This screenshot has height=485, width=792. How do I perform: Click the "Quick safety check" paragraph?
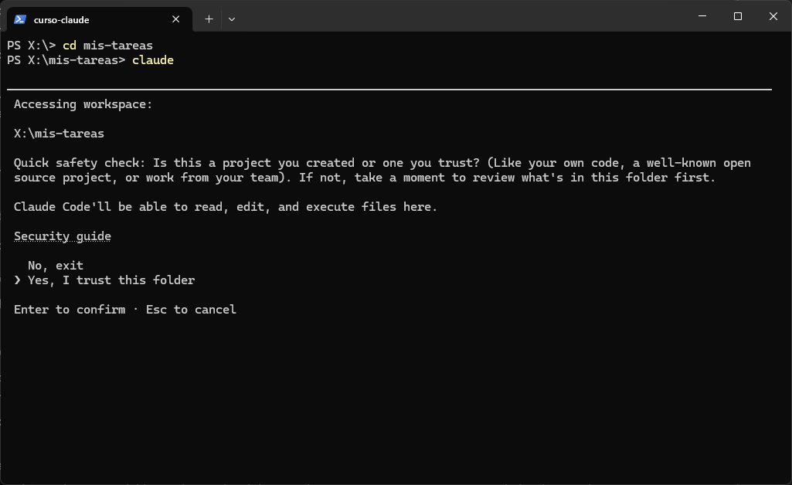pyautogui.click(x=382, y=170)
